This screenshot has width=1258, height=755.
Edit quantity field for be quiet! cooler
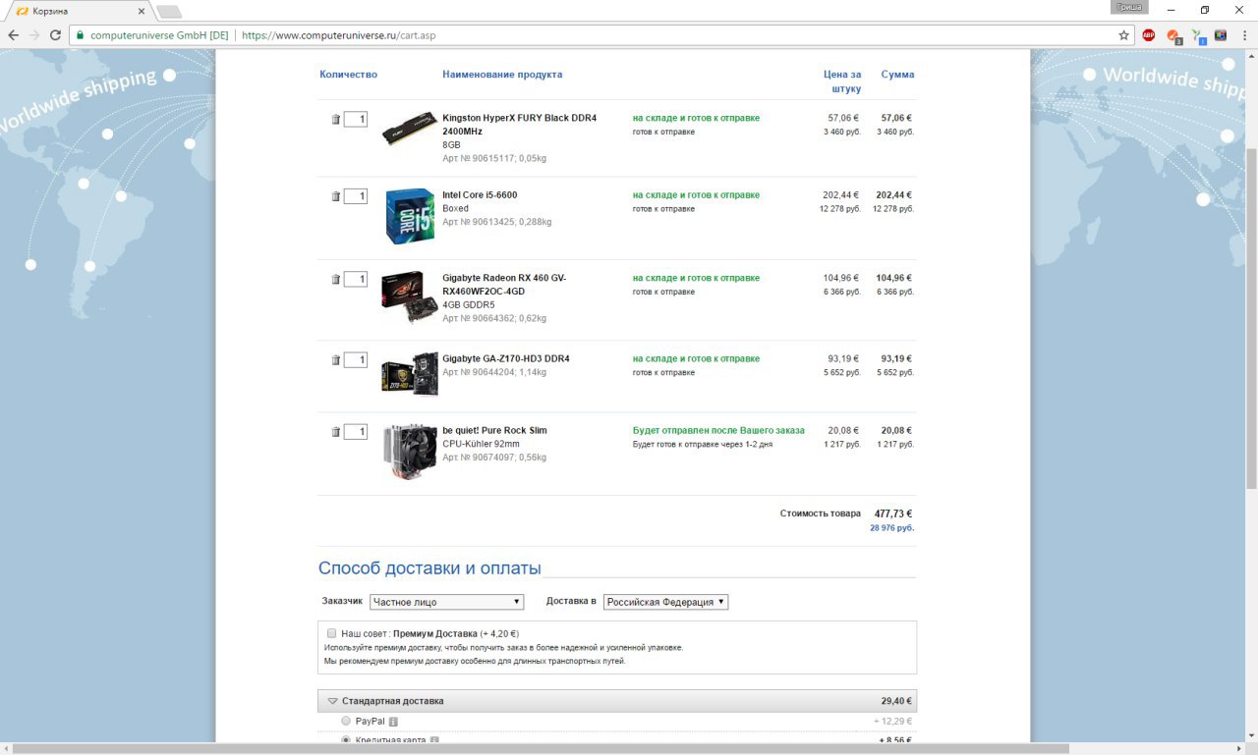[356, 432]
